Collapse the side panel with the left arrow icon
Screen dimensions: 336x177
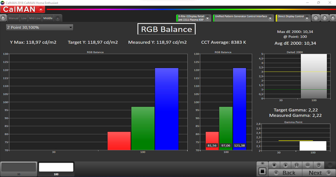tap(332, 18)
